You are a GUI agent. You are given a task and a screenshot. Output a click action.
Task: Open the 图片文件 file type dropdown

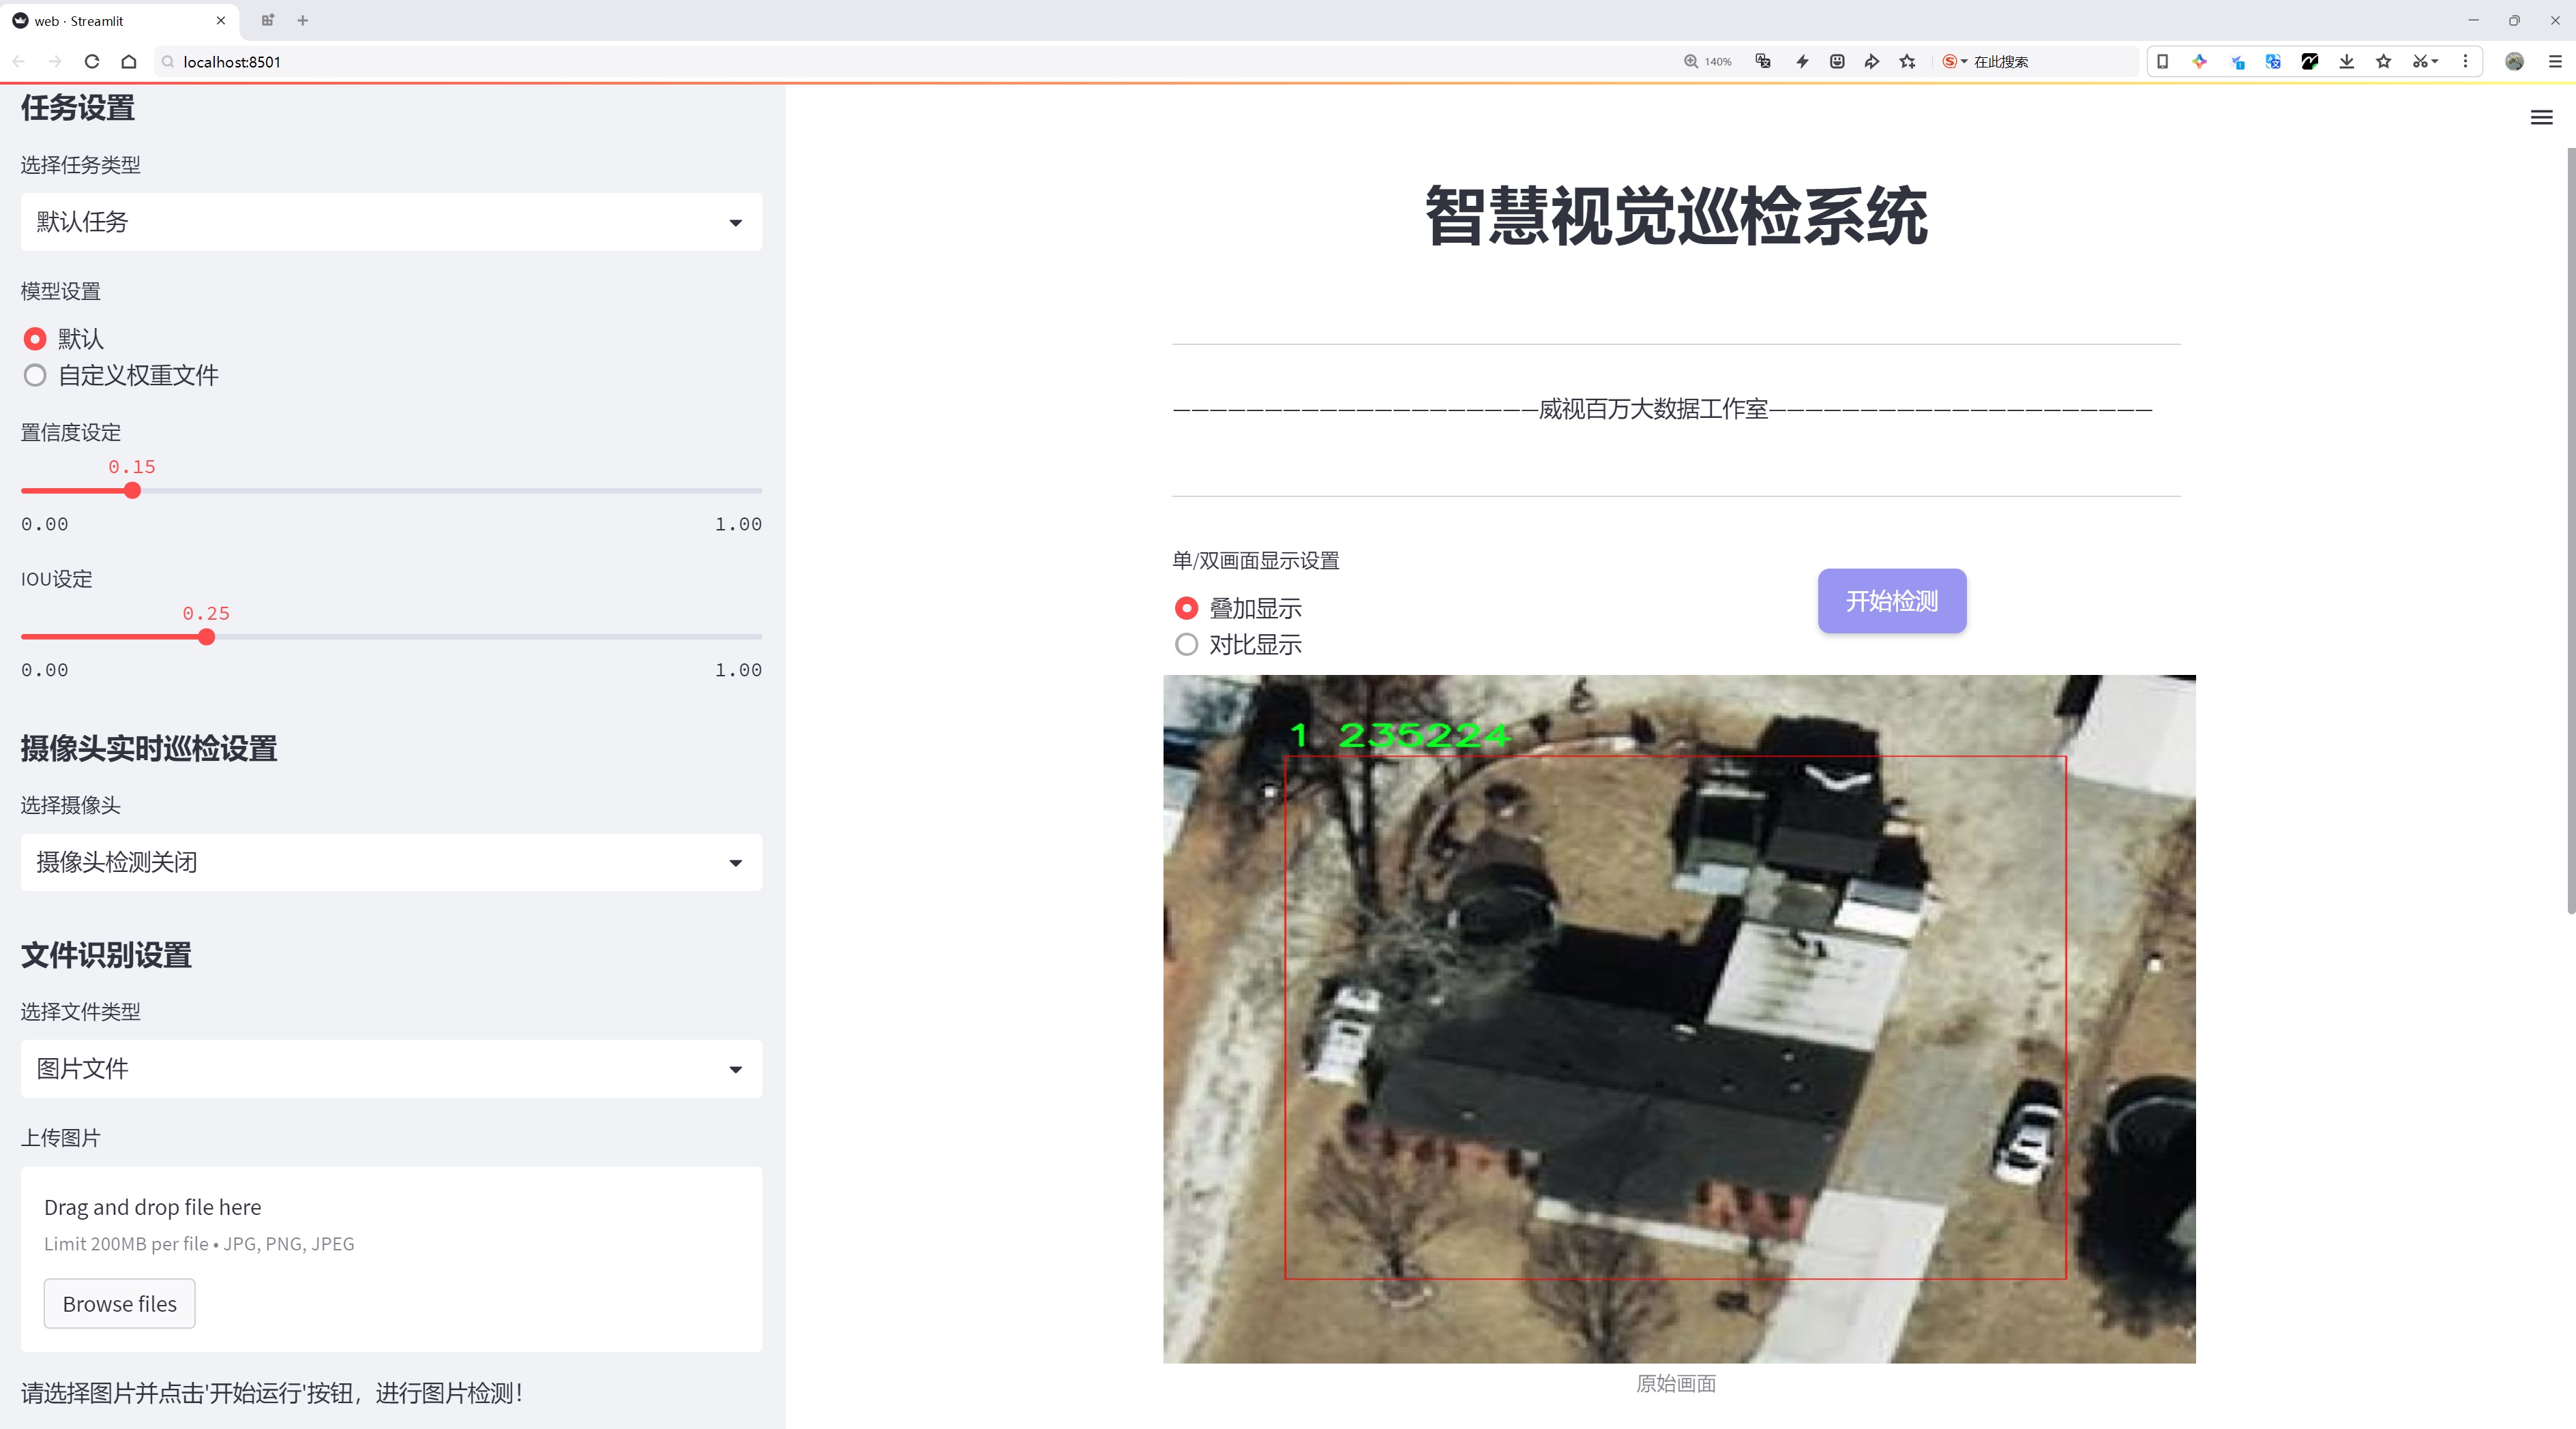click(391, 1069)
